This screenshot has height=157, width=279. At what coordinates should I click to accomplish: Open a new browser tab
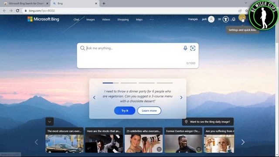tap(104, 3)
